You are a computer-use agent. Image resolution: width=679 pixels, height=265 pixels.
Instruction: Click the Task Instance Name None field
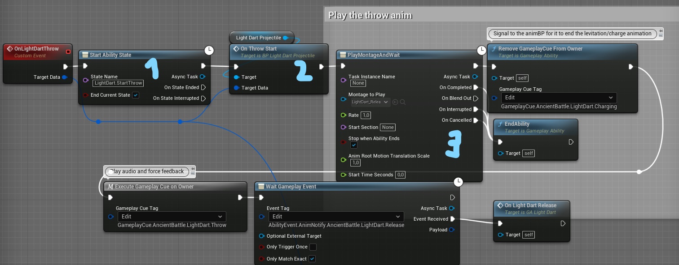click(358, 83)
